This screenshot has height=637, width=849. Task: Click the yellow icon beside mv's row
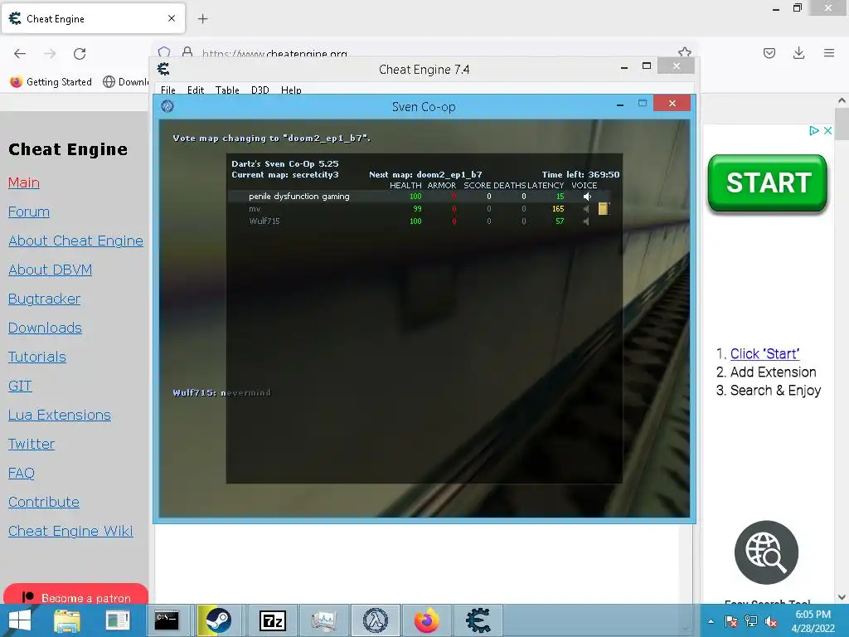point(604,208)
